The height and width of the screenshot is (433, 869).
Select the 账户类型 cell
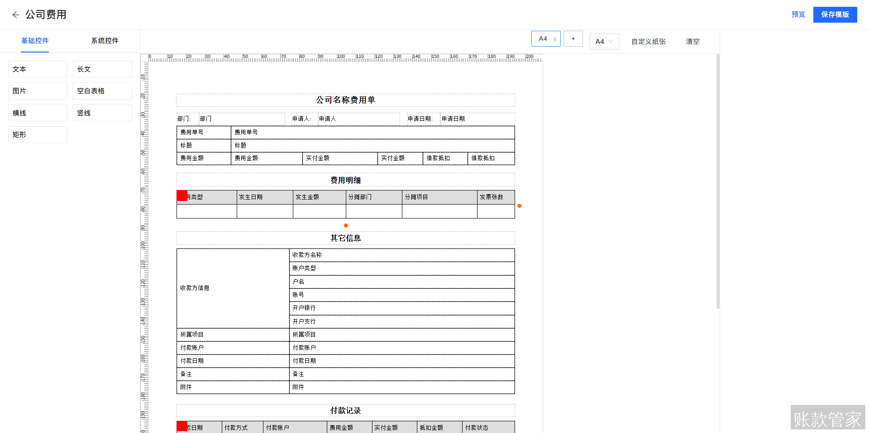(402, 268)
